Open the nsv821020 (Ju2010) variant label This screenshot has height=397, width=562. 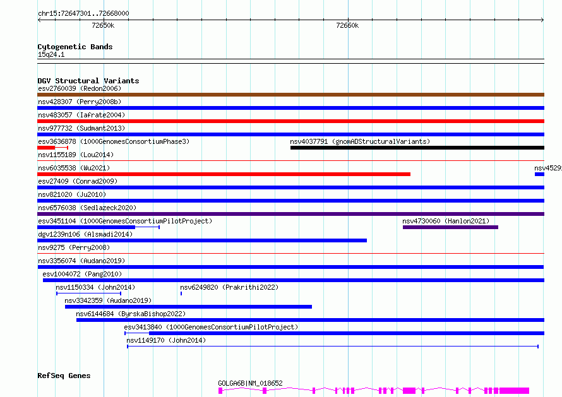(72, 194)
